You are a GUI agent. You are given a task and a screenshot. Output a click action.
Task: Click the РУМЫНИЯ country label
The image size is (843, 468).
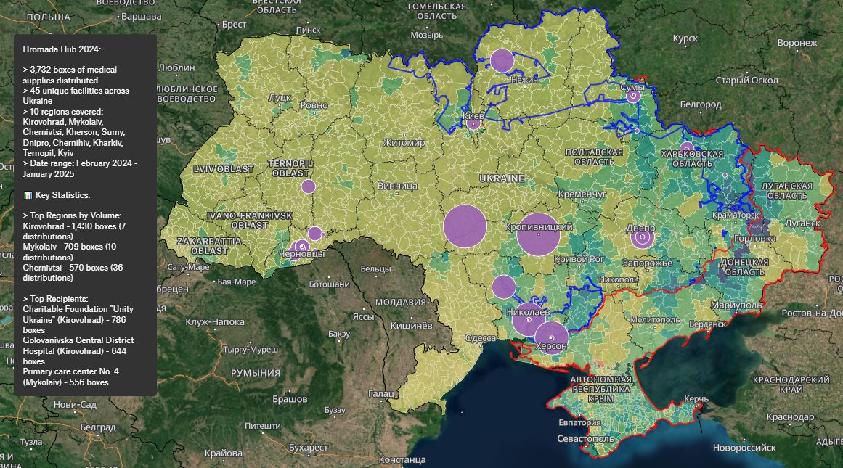point(256,373)
